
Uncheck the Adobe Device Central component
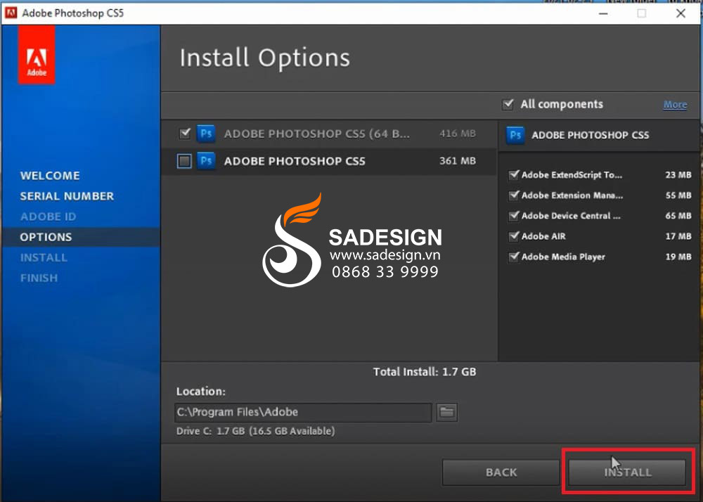click(x=514, y=216)
